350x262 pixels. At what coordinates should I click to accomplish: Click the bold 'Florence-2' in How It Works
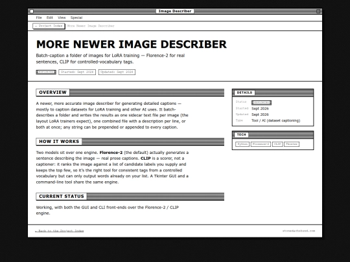click(111, 153)
